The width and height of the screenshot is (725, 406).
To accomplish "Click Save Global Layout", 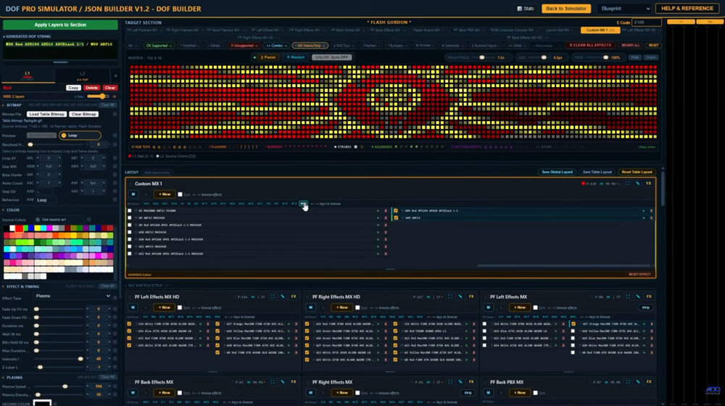I will (x=557, y=172).
